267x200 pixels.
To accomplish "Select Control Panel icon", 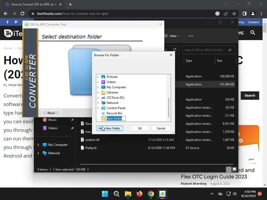I will click(103, 108).
